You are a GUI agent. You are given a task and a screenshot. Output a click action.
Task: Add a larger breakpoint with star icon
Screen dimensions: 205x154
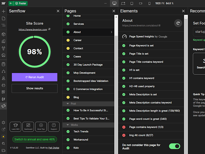click(123, 3)
